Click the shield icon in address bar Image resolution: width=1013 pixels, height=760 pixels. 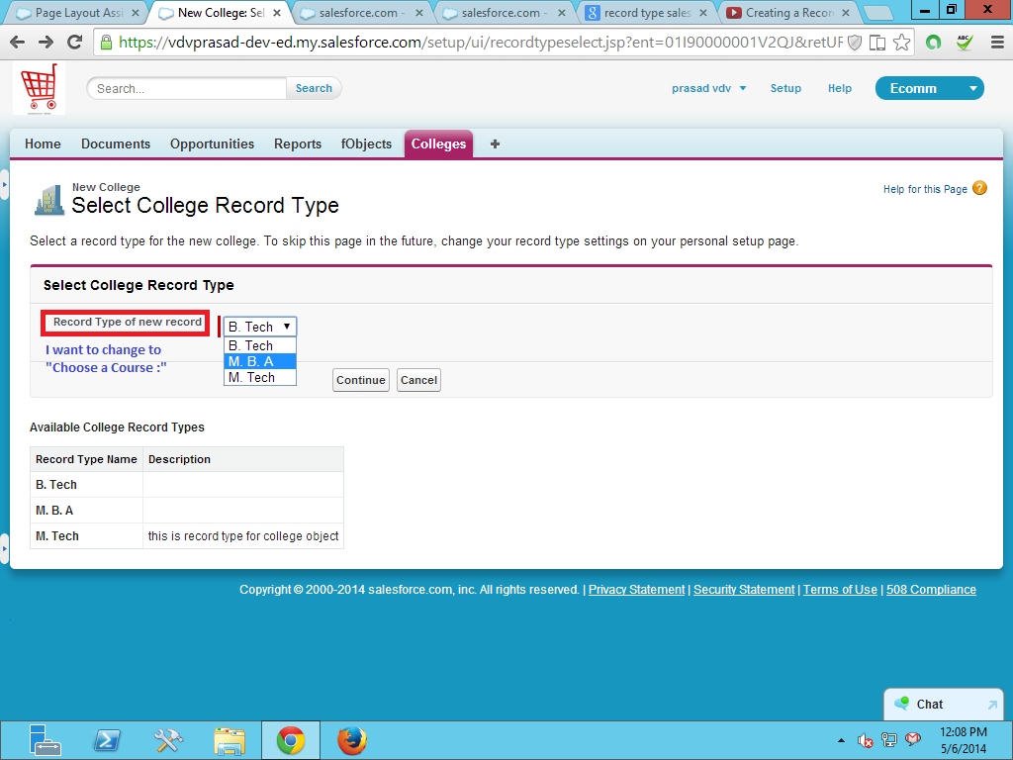854,43
